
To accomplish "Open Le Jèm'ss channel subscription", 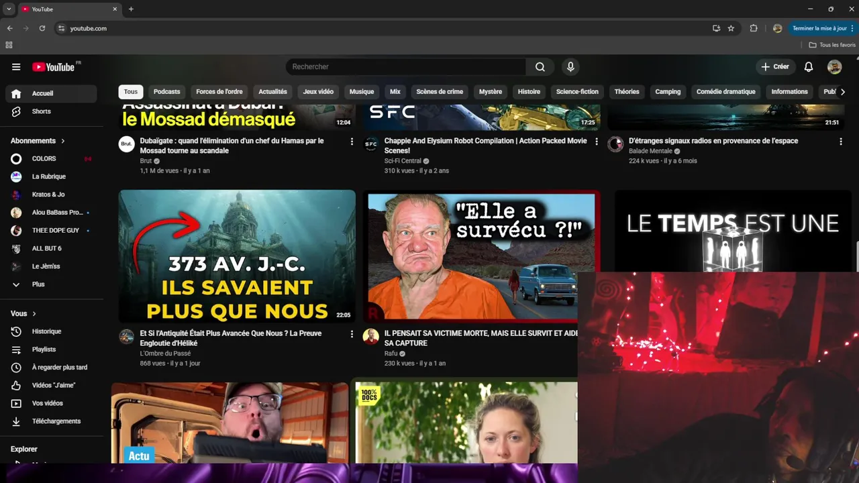I will 51,266.
